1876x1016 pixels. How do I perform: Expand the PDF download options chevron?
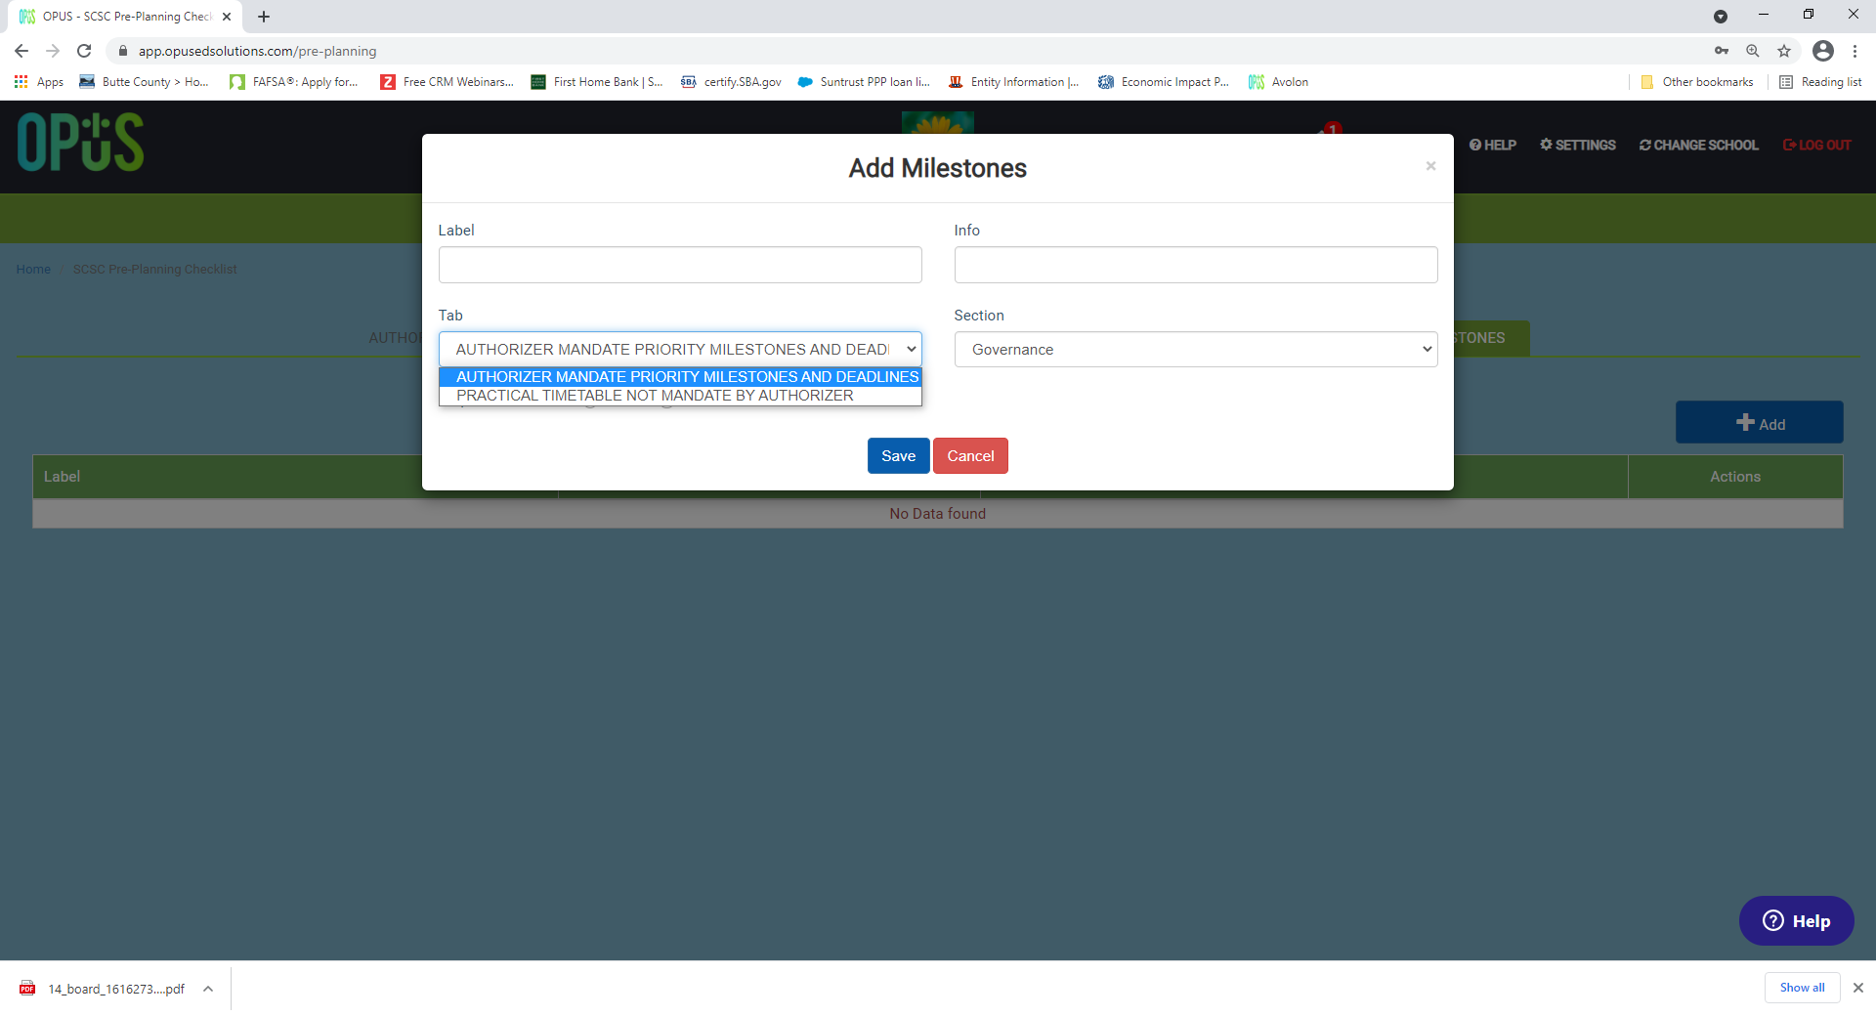(x=208, y=989)
